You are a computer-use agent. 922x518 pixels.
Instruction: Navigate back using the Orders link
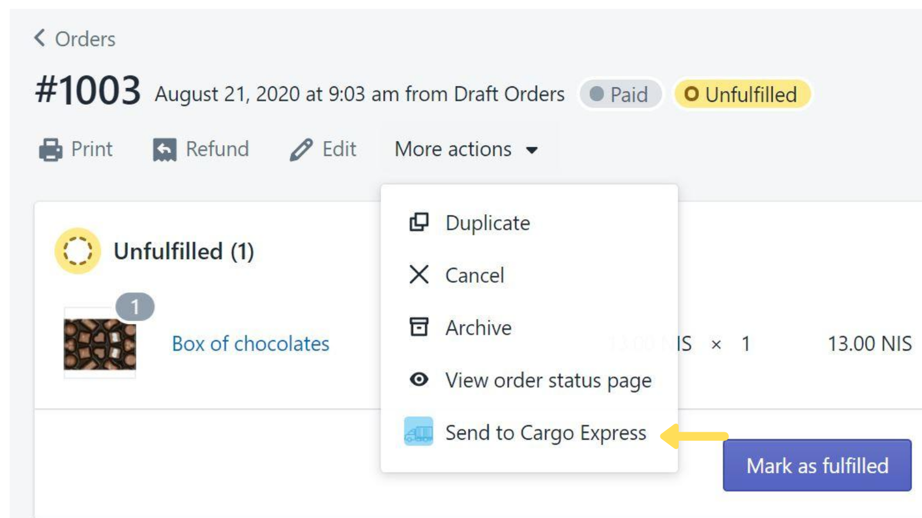click(85, 39)
